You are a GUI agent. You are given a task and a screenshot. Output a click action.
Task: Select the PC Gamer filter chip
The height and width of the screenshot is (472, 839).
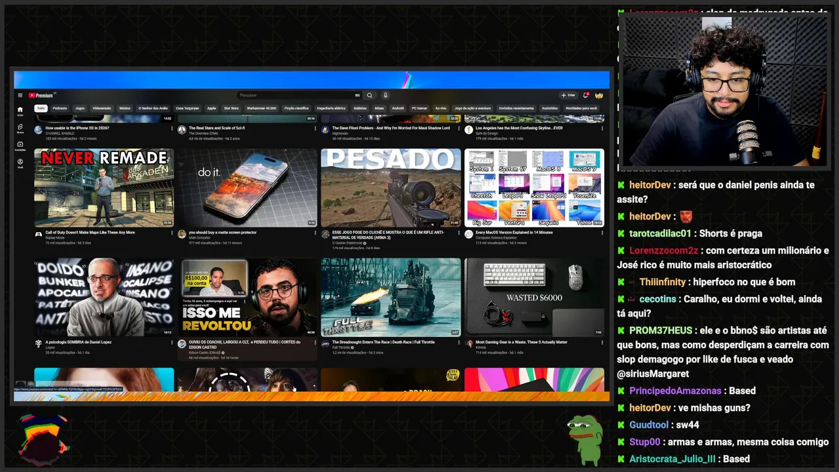tap(419, 108)
